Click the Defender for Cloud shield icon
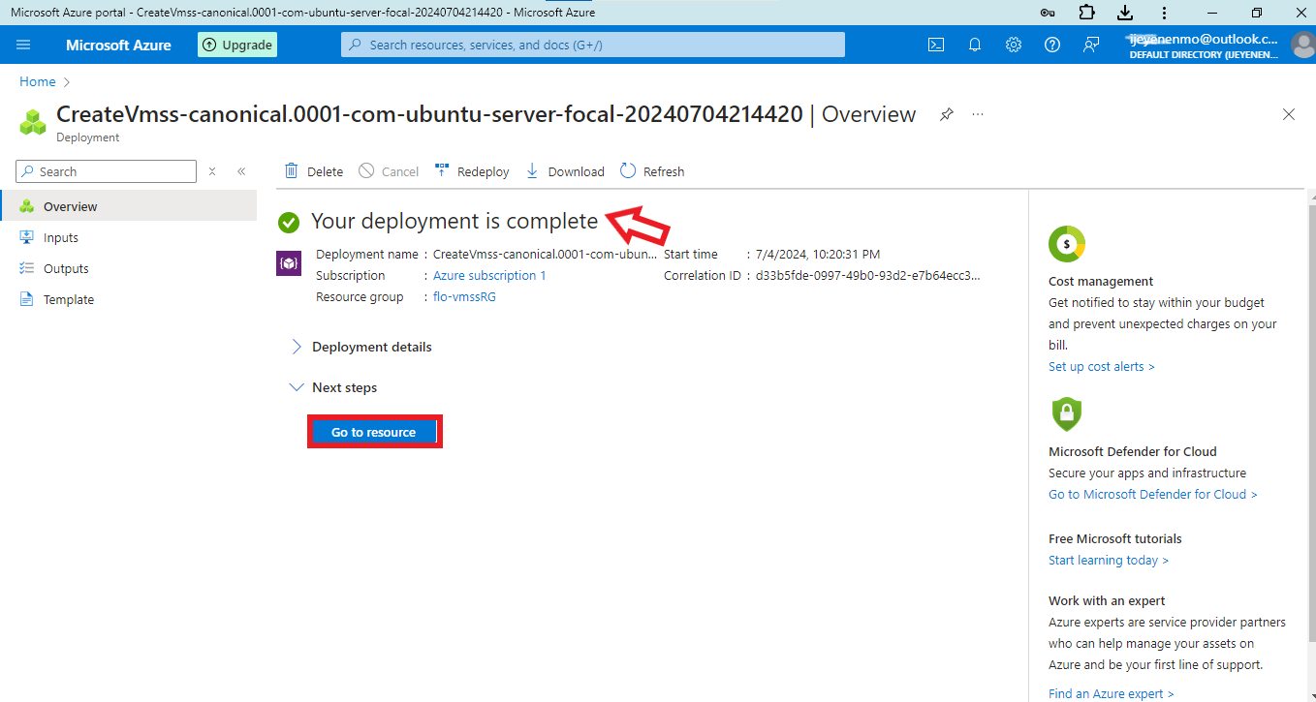The image size is (1316, 702). (x=1066, y=414)
